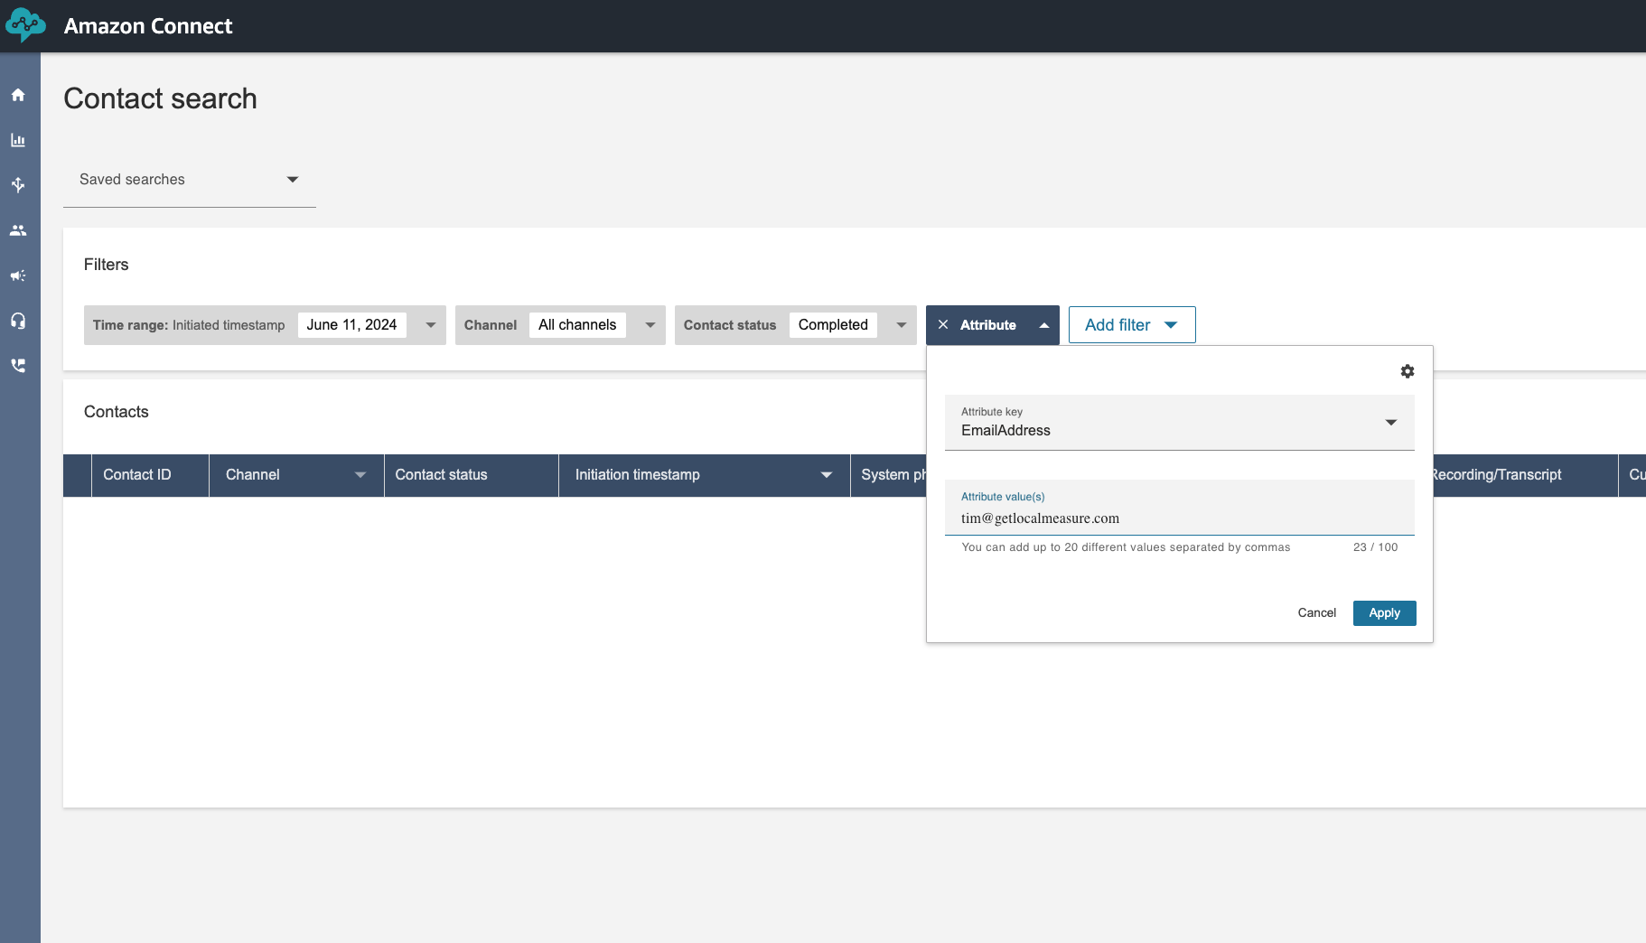This screenshot has height=943, width=1646.
Task: Remove the Attribute filter with X
Action: pos(942,325)
